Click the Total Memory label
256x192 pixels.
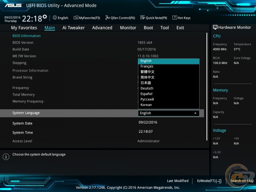point(24,95)
